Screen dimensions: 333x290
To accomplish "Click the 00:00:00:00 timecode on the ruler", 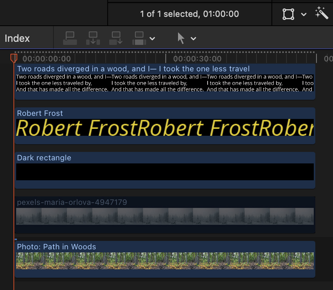I will pyautogui.click(x=47, y=59).
